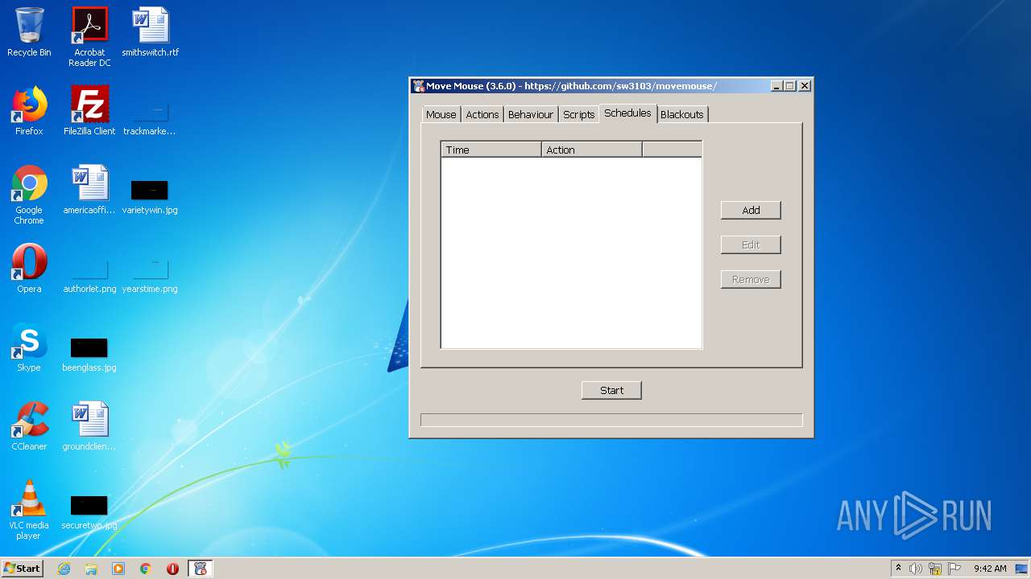Screen dimensions: 1031x579
Task: Select the americaoffi... Word document
Action: [x=89, y=190]
